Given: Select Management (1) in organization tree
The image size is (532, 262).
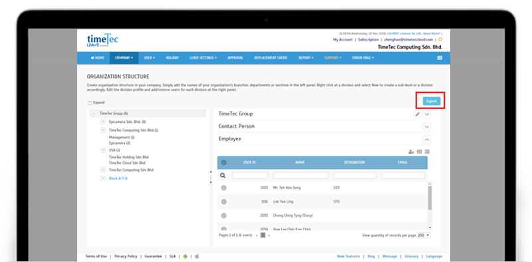Looking at the screenshot, I should (122, 137).
